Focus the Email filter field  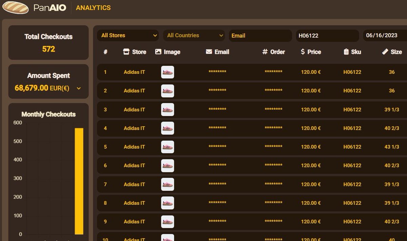[260, 36]
